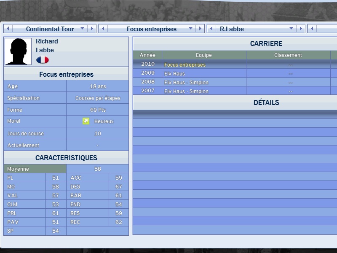
Task: Click the Moyenne characteristics row
Action: point(35,169)
